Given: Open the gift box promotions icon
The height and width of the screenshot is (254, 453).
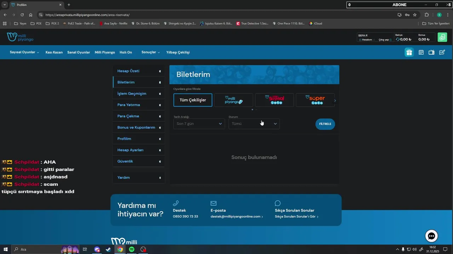Looking at the screenshot, I should (409, 52).
